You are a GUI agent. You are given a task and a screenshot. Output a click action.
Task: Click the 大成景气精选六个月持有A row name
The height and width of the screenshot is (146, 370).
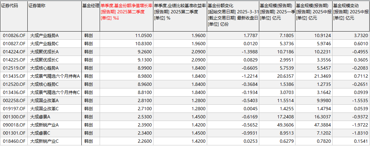pos(55,76)
